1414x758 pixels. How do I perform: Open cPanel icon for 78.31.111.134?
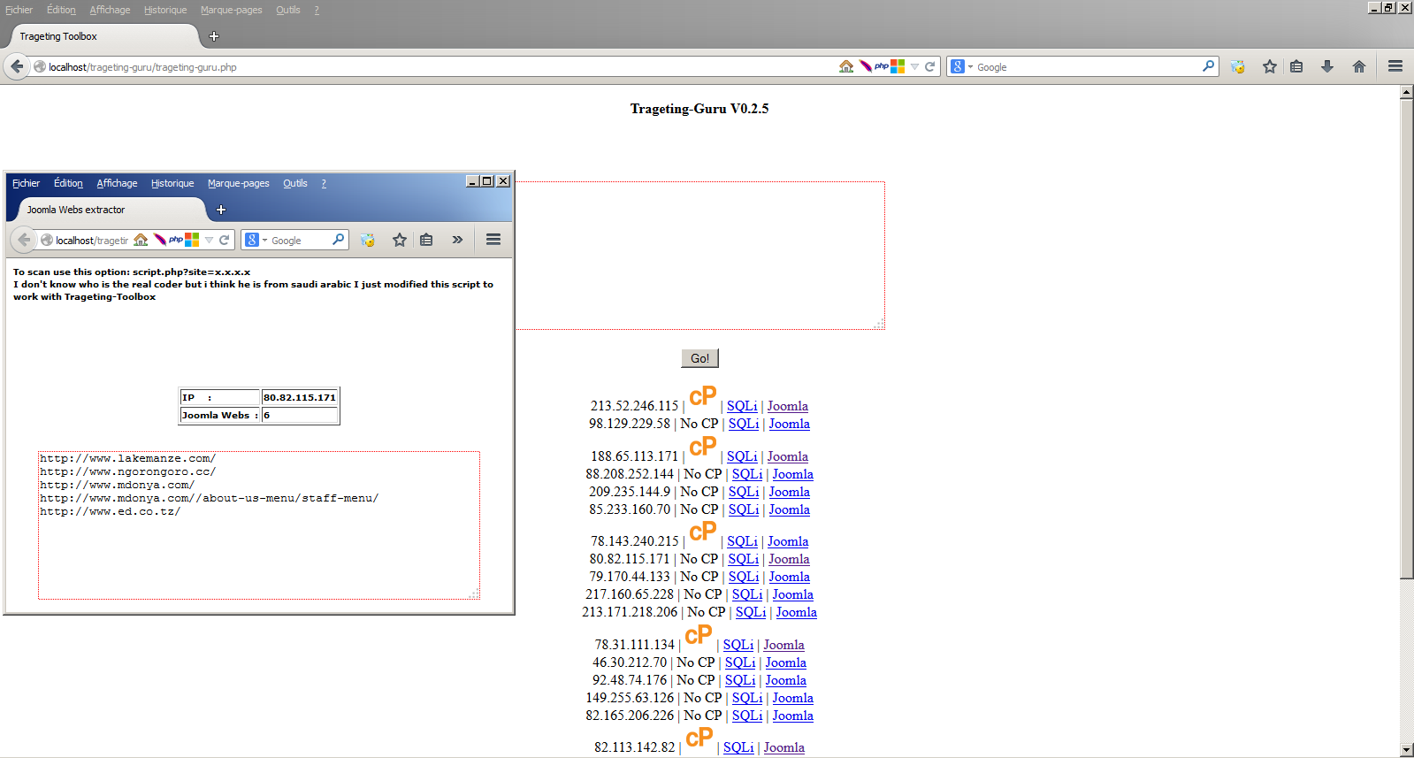[x=699, y=635]
